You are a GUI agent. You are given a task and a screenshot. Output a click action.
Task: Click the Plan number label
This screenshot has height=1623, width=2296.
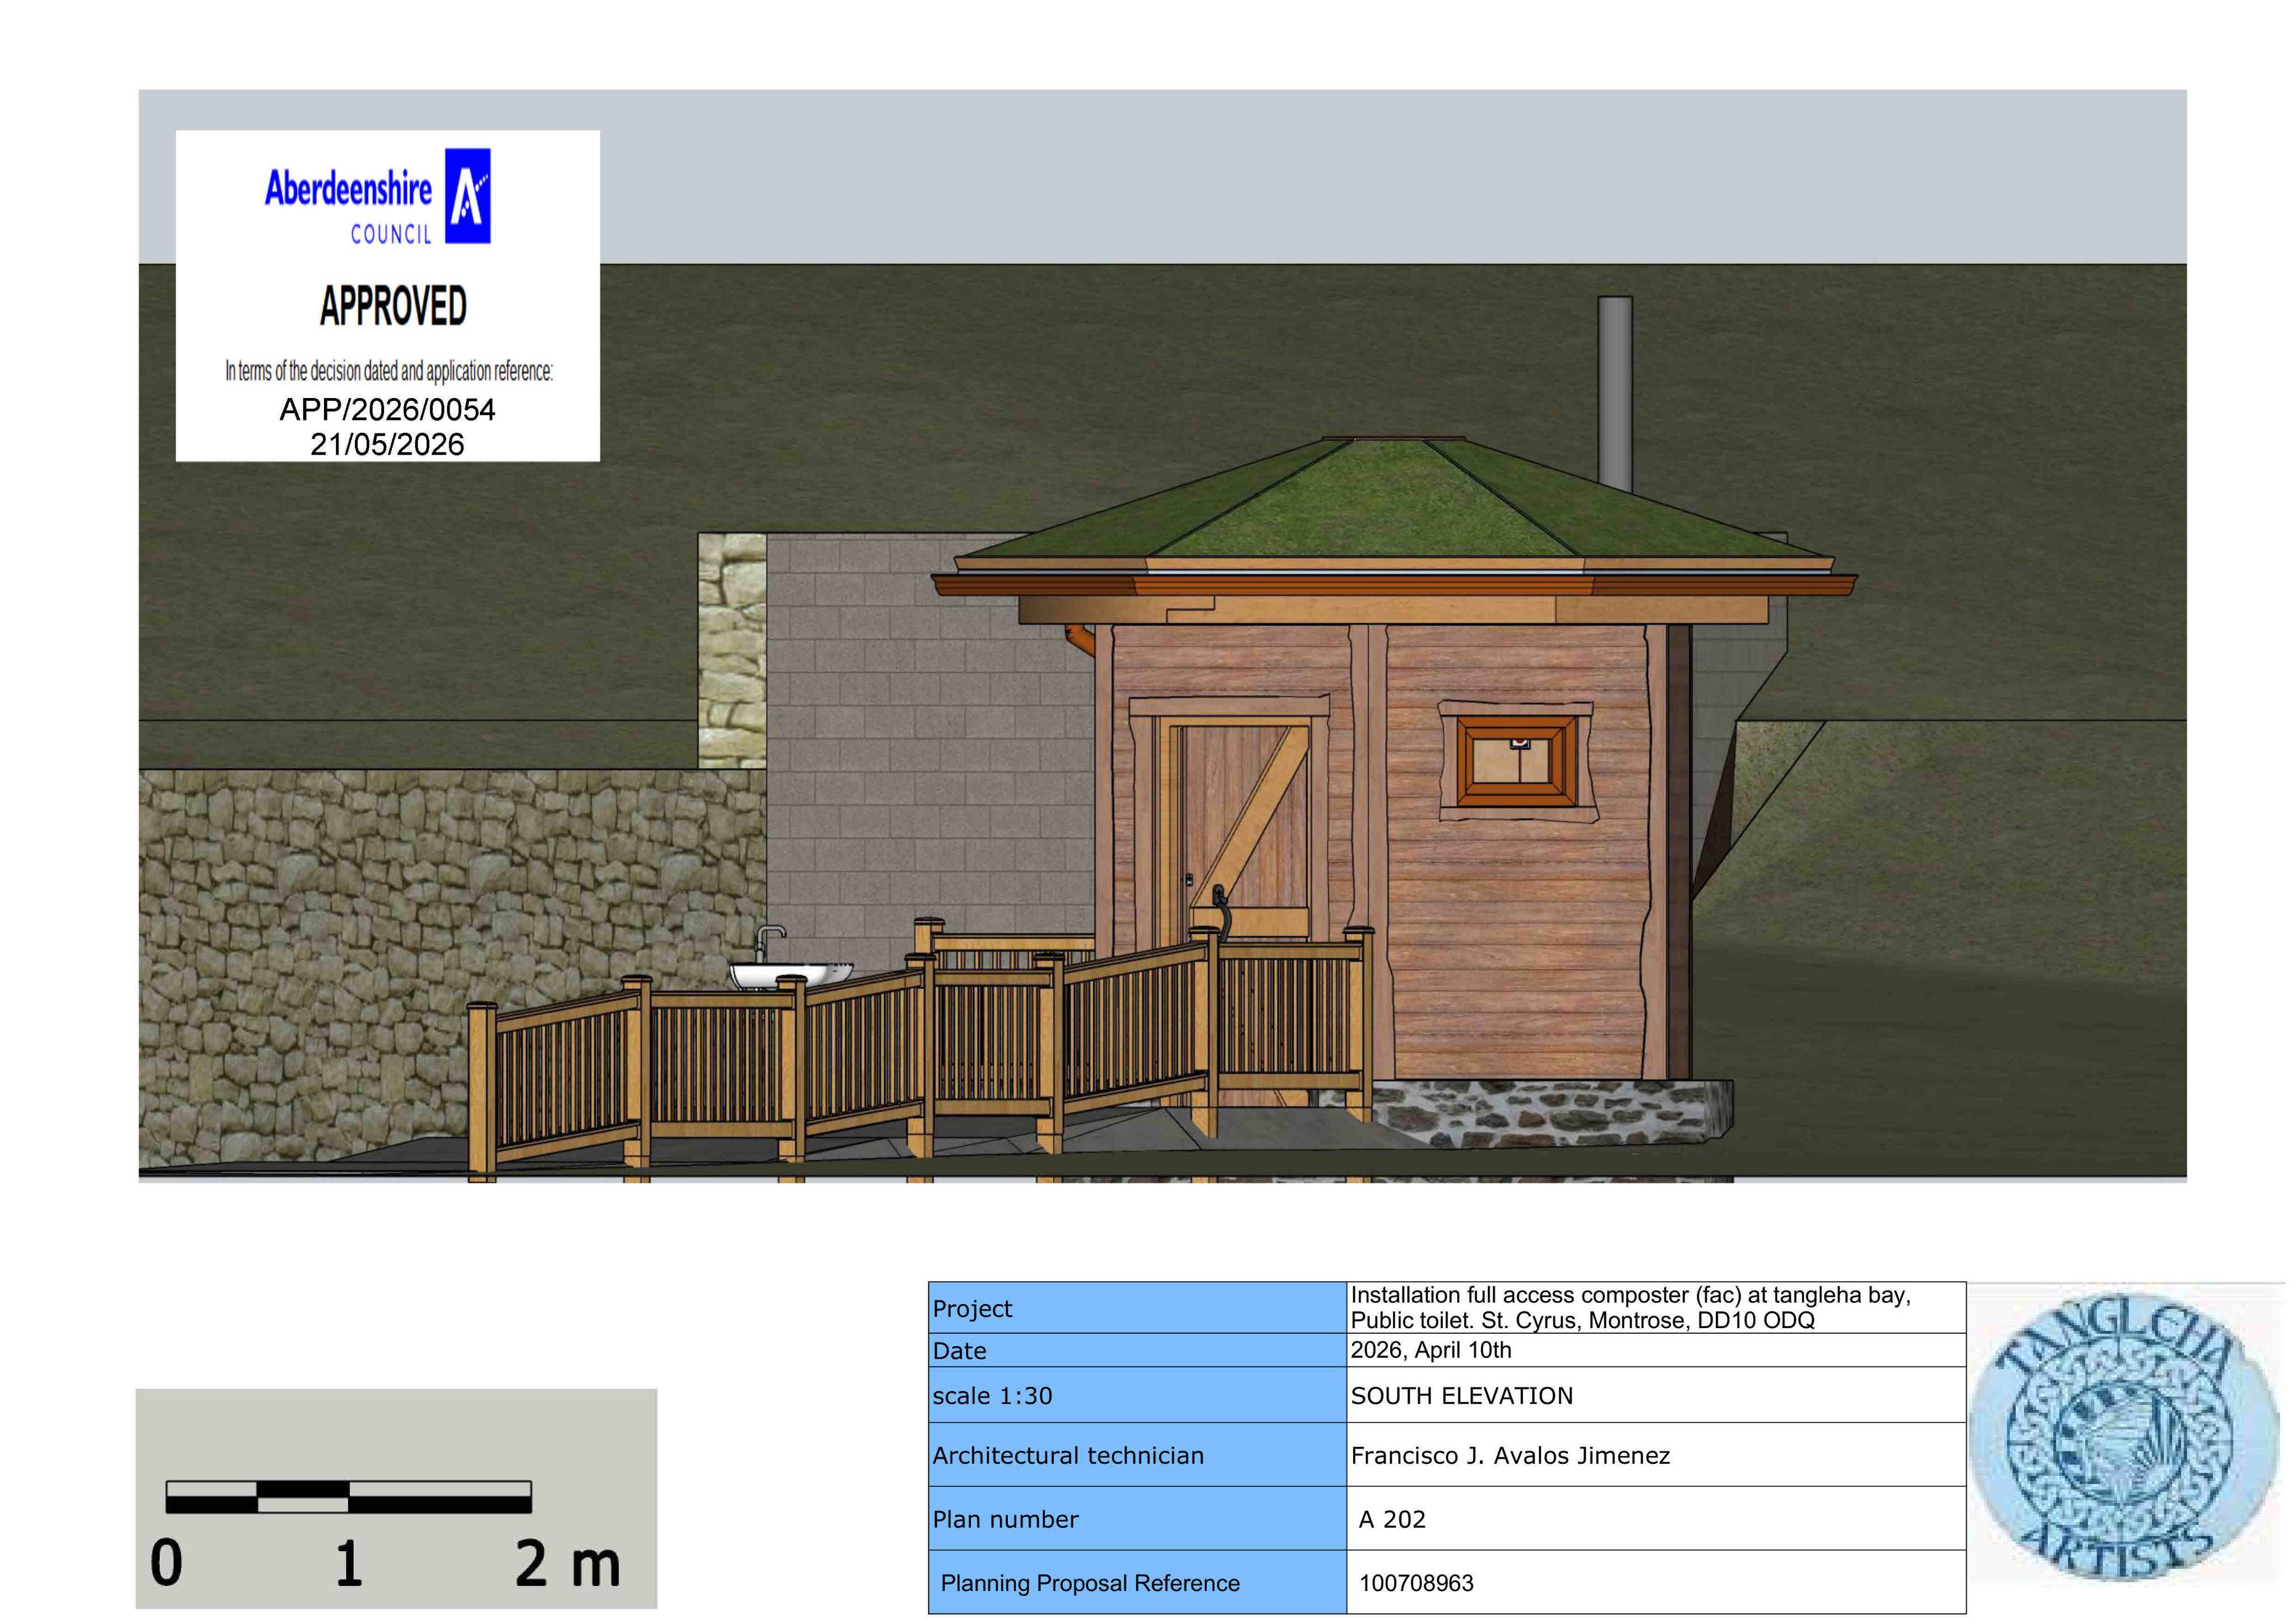pos(1005,1520)
